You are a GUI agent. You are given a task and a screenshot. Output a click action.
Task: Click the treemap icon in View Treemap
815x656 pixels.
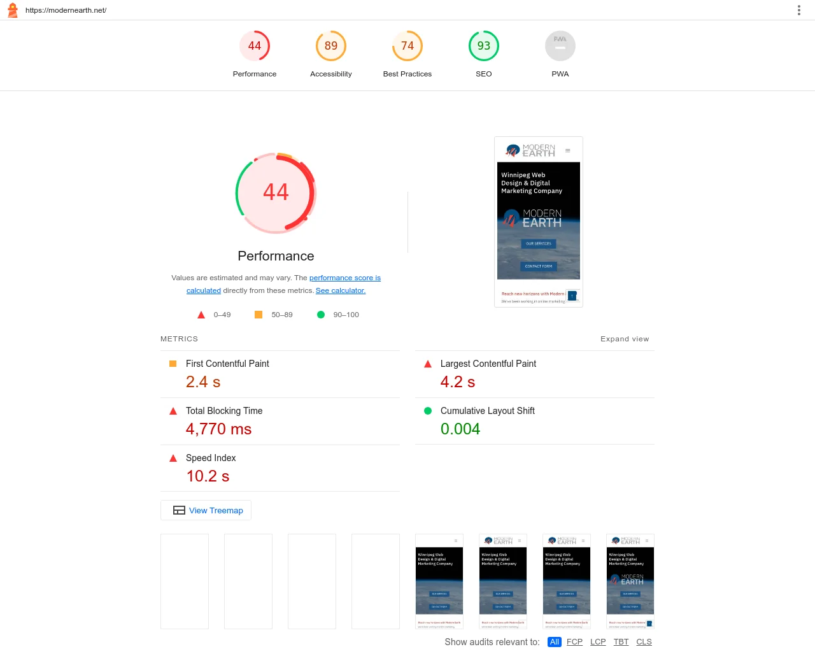tap(179, 510)
